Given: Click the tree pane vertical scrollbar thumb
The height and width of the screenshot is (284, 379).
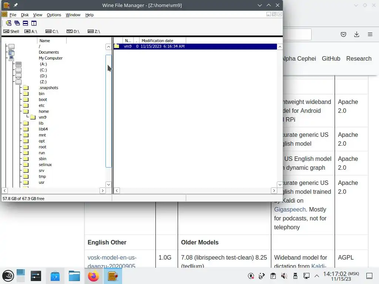Looking at the screenshot, I should 108,111.
